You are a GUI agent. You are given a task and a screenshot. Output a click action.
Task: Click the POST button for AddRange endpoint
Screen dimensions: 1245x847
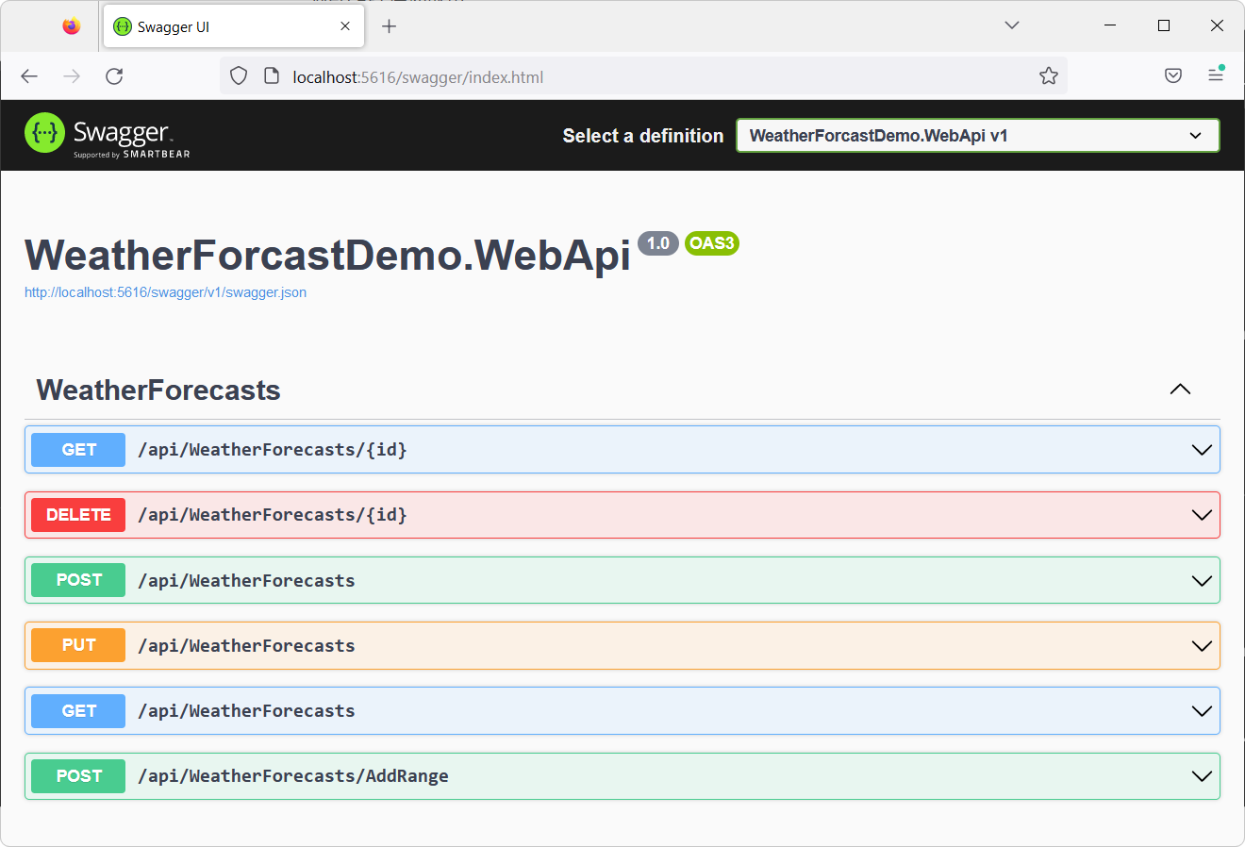tap(78, 776)
